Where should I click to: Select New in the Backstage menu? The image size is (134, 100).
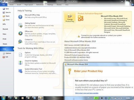[4, 34]
